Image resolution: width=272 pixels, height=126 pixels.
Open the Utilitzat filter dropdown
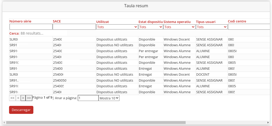tap(117, 27)
